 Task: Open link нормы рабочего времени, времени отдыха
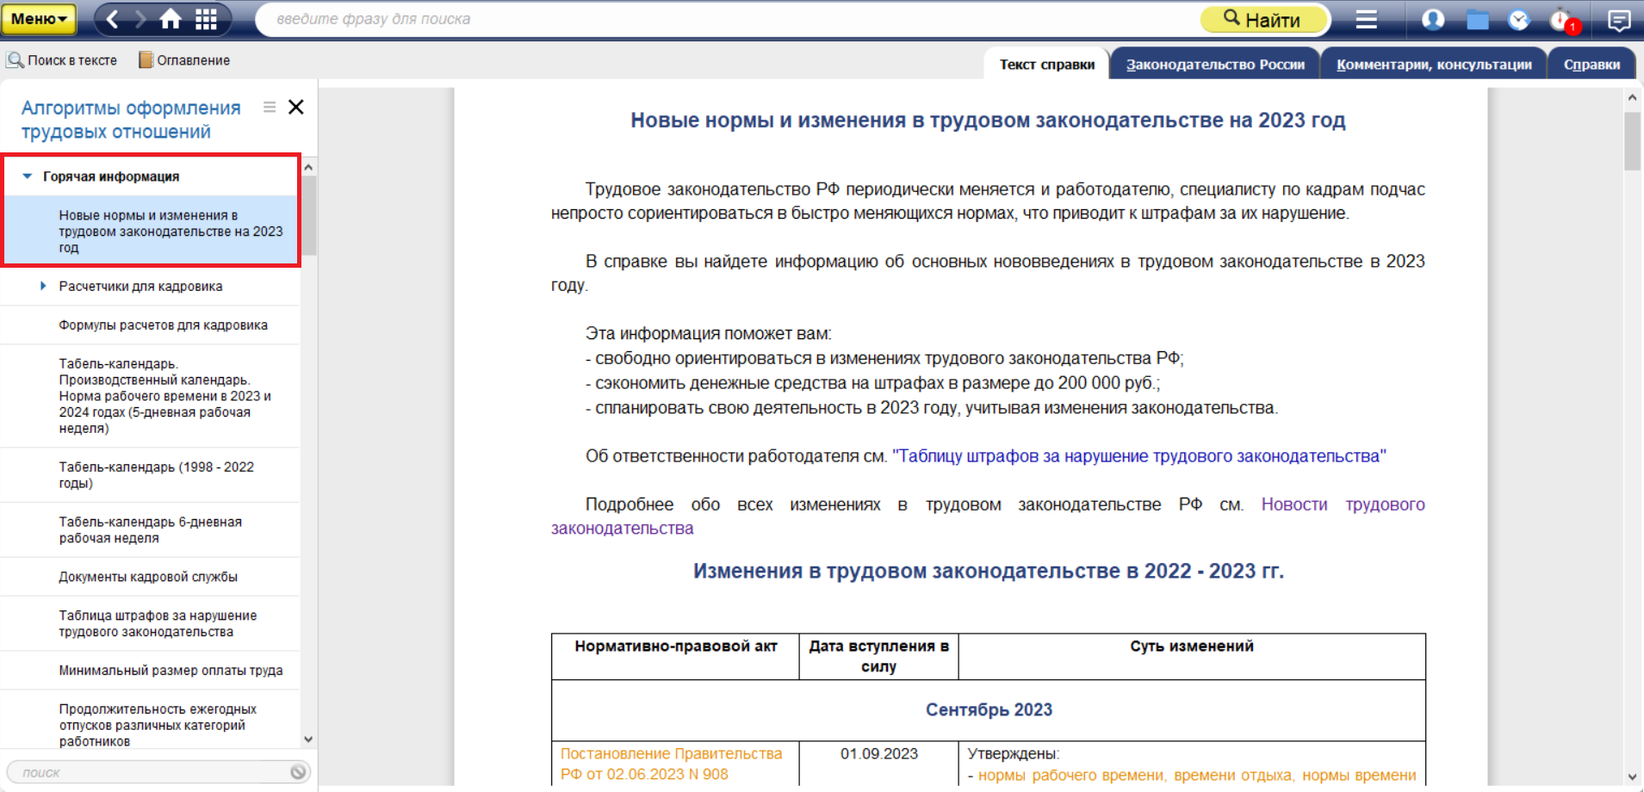click(x=1197, y=776)
